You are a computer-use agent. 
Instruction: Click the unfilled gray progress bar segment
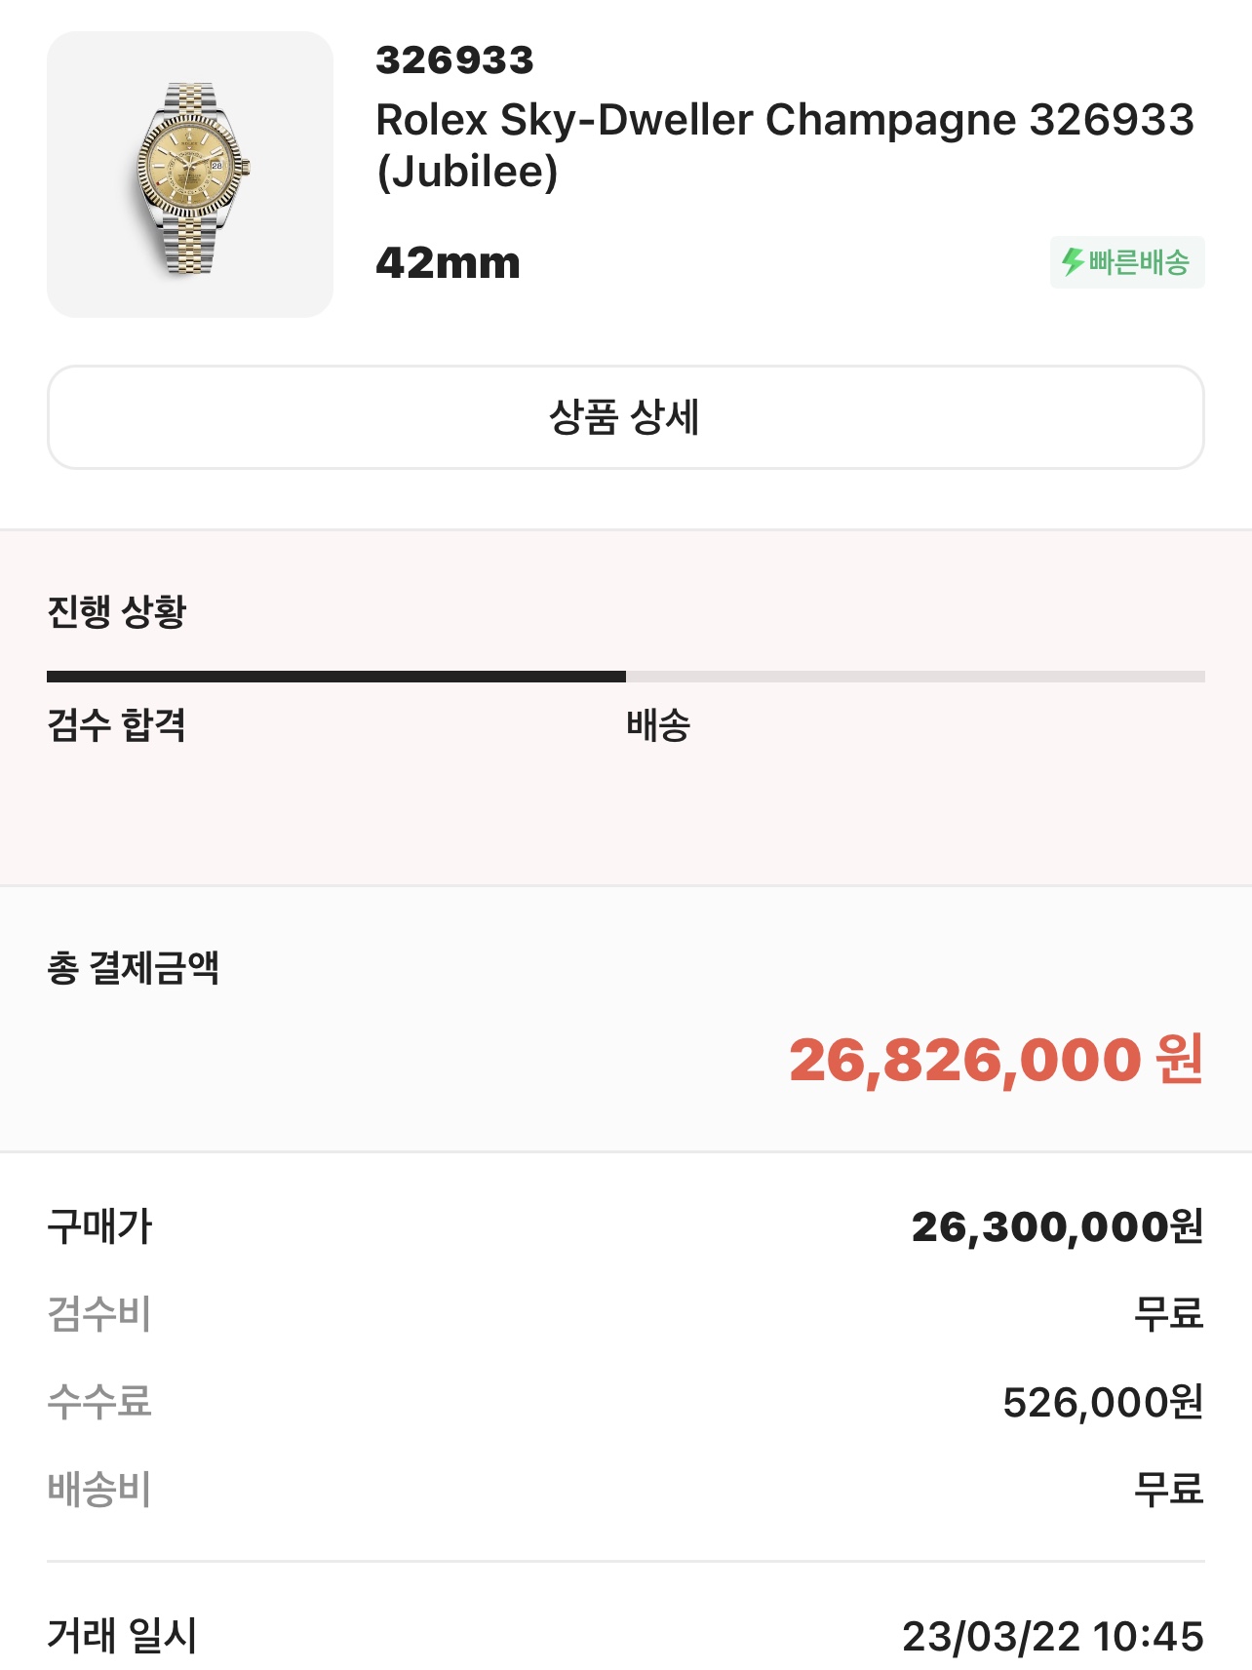916,677
